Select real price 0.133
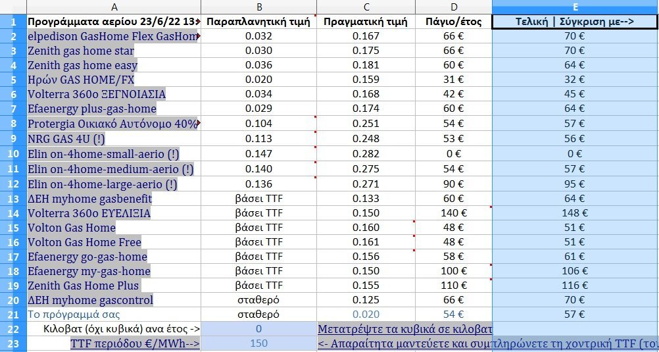Image resolution: width=659 pixels, height=352 pixels. (x=366, y=199)
